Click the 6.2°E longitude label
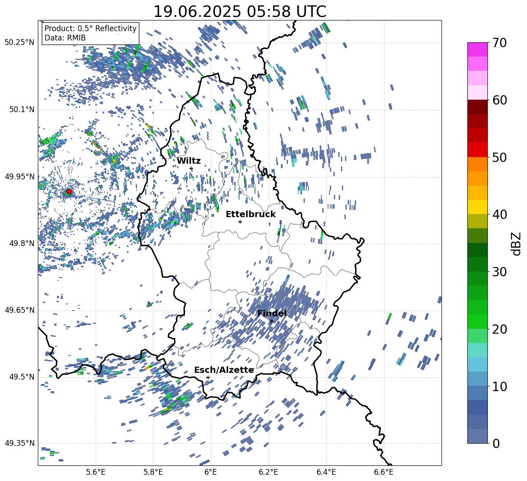The height and width of the screenshot is (481, 527). (268, 472)
